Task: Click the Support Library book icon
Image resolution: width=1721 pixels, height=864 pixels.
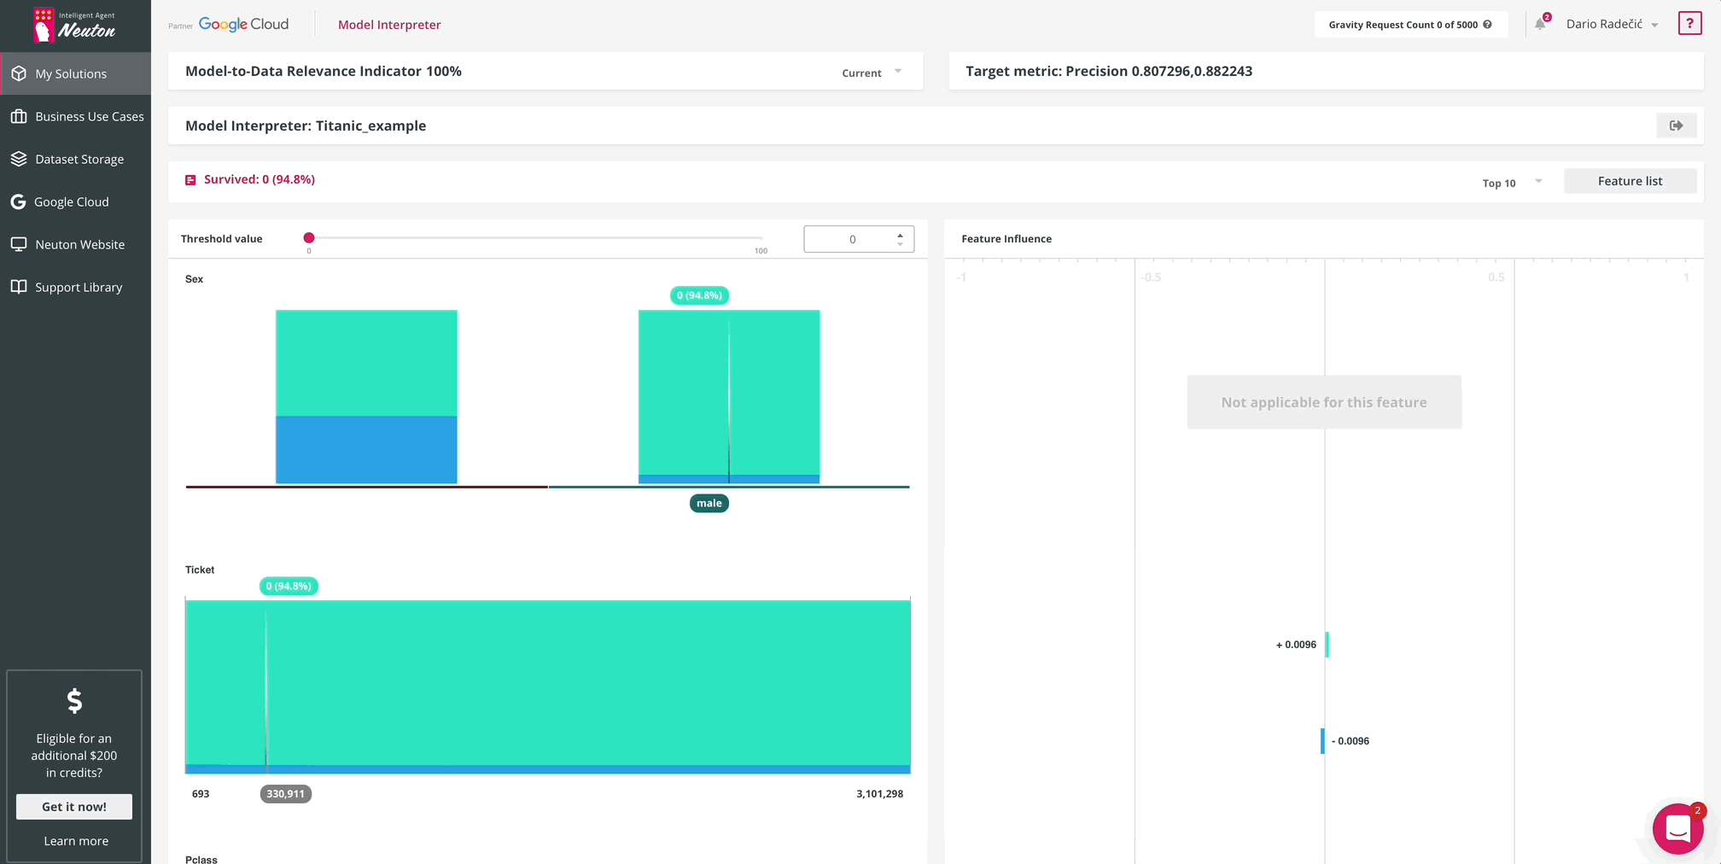Action: point(19,287)
